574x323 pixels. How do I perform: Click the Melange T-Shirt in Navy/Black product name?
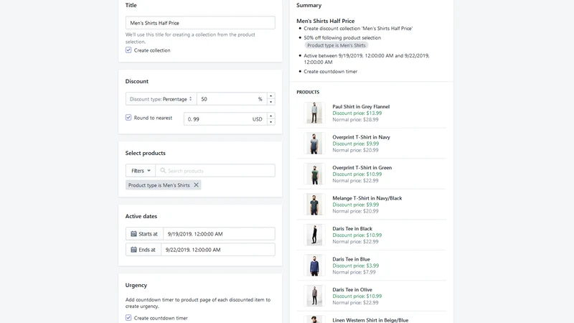click(367, 198)
